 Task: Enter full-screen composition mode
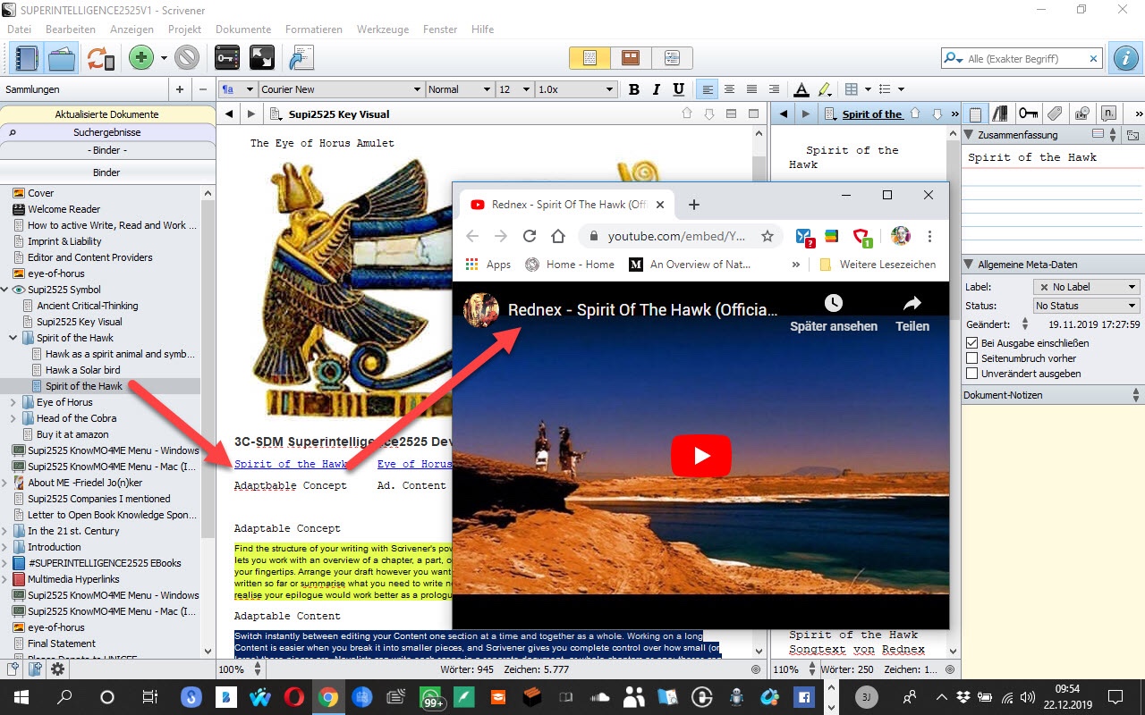click(262, 59)
